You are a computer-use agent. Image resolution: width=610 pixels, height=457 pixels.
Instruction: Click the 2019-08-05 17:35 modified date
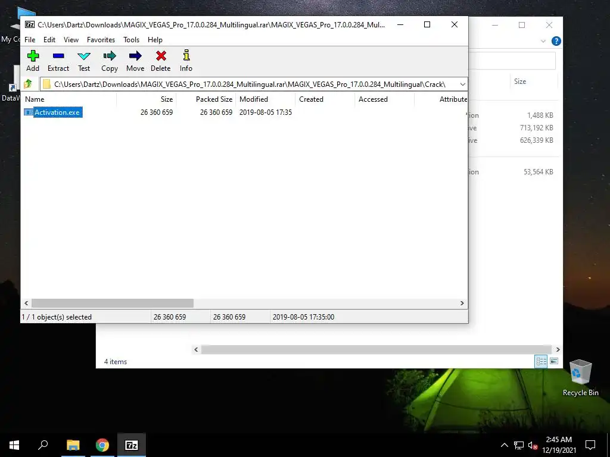265,112
